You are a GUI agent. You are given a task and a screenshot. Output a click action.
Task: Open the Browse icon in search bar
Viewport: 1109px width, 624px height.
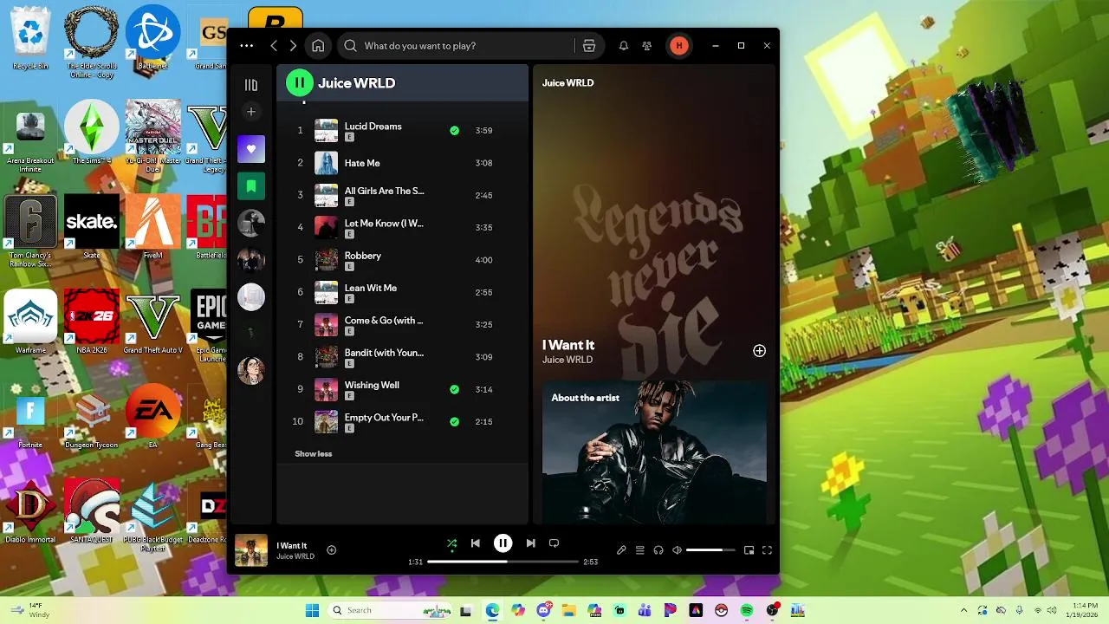coord(589,46)
